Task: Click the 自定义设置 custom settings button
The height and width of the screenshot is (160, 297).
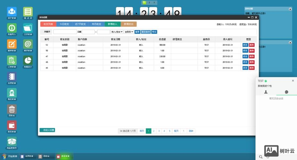Action: coord(47,130)
